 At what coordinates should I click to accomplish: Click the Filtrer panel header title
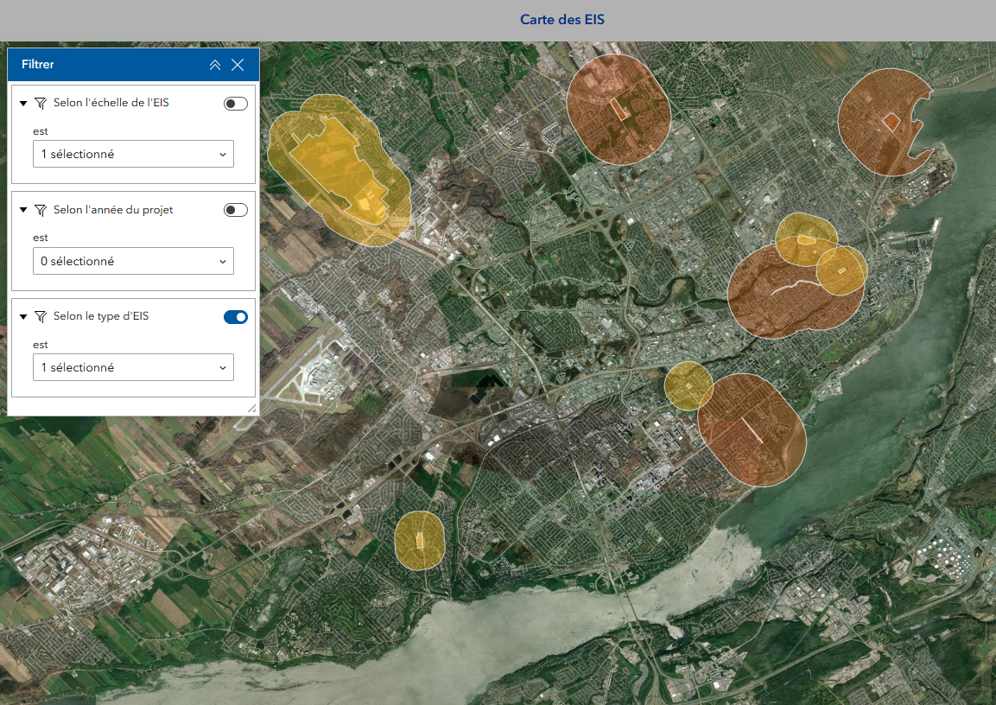pos(37,65)
